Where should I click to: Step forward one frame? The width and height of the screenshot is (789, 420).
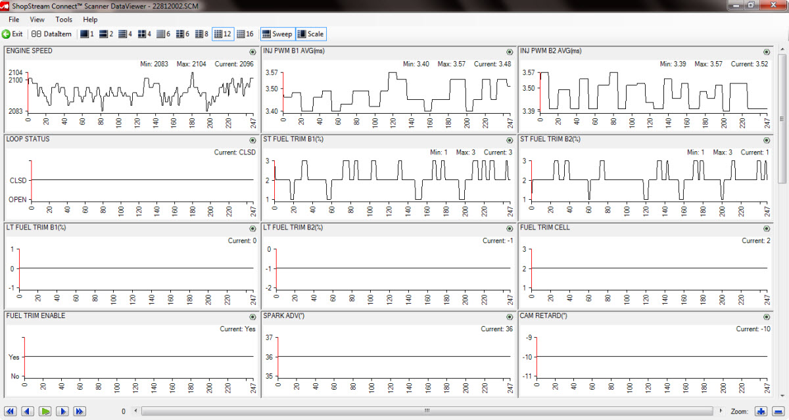point(62,411)
